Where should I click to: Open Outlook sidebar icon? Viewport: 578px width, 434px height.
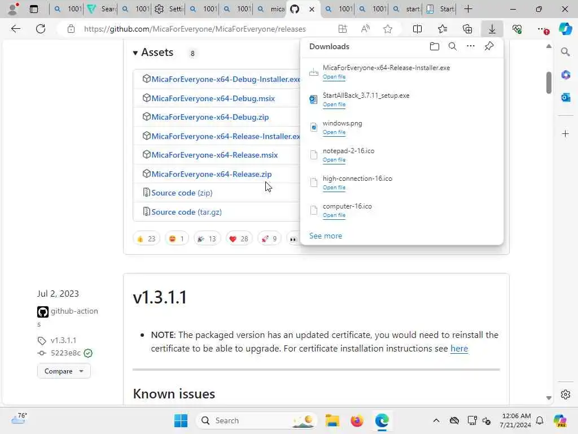point(566,97)
